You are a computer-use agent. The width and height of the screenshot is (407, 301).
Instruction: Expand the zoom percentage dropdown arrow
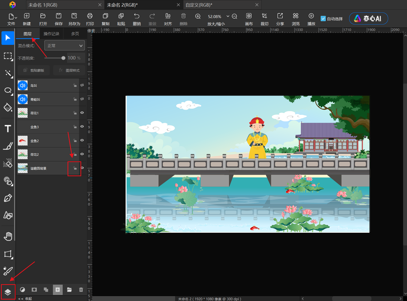228,16
